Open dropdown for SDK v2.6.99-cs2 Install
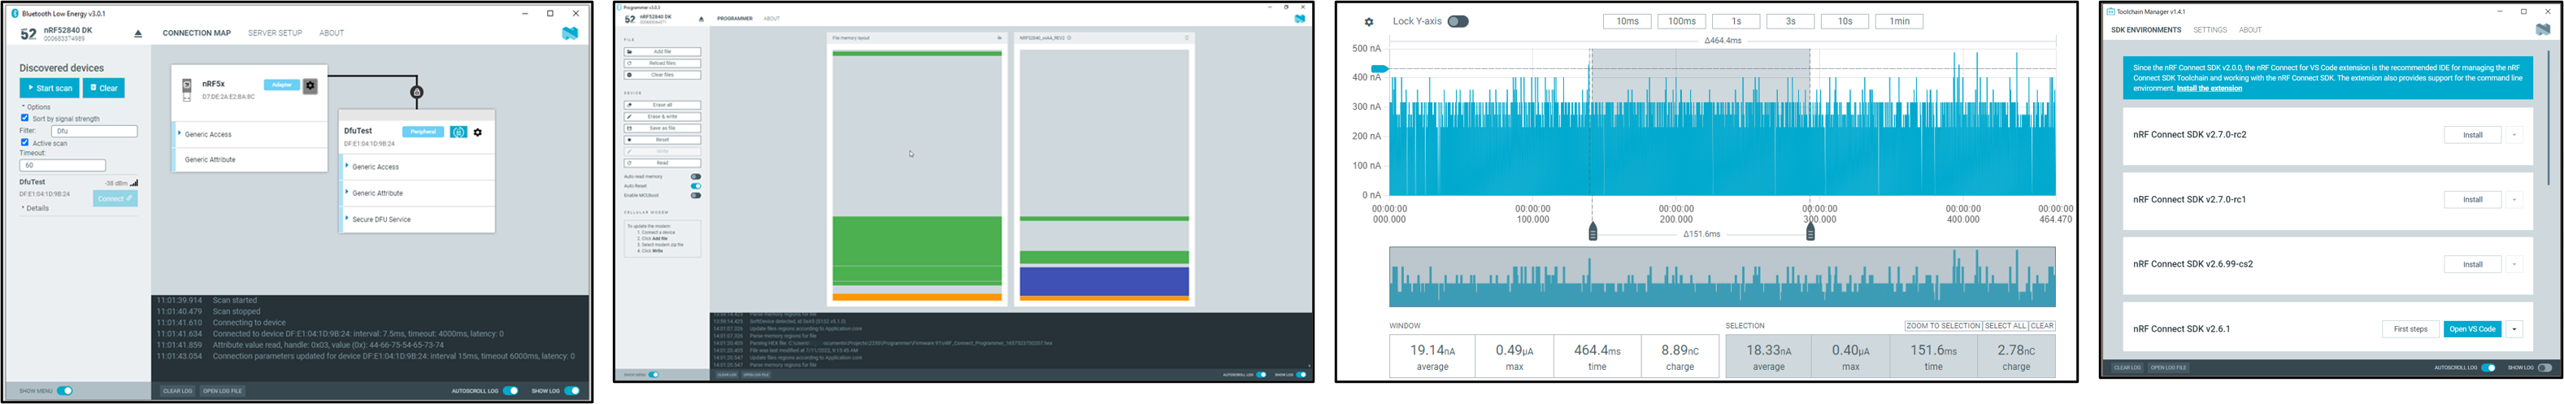 click(x=2514, y=265)
